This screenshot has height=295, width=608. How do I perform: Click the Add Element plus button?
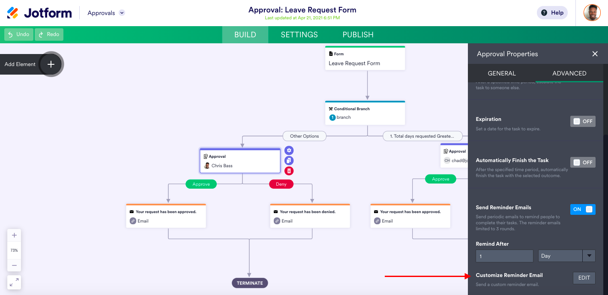[51, 64]
